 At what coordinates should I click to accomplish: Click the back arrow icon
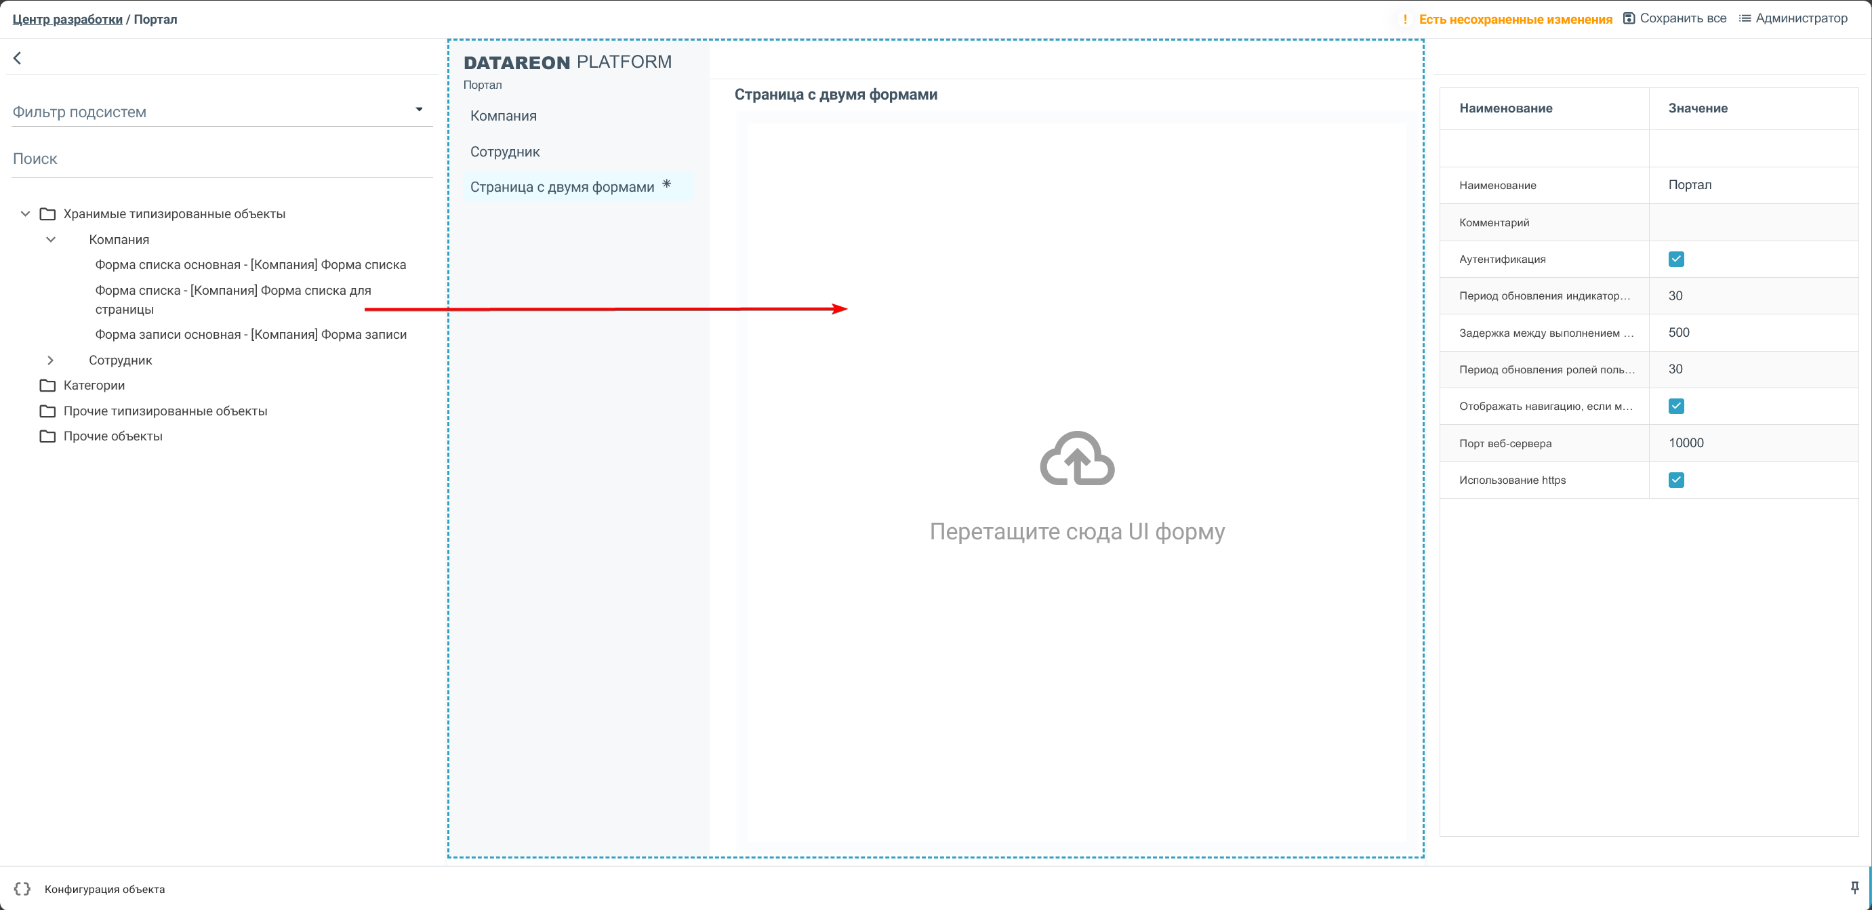click(18, 58)
